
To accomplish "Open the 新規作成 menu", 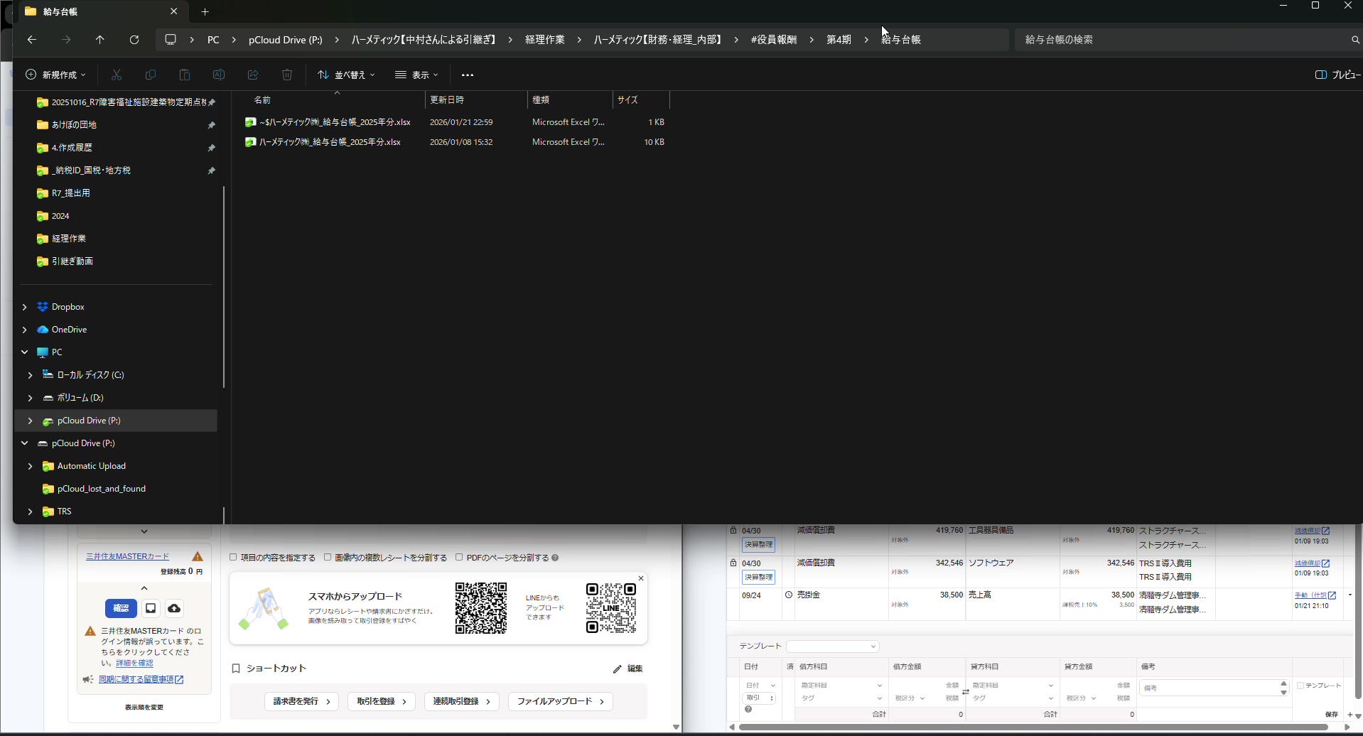I will coord(55,75).
